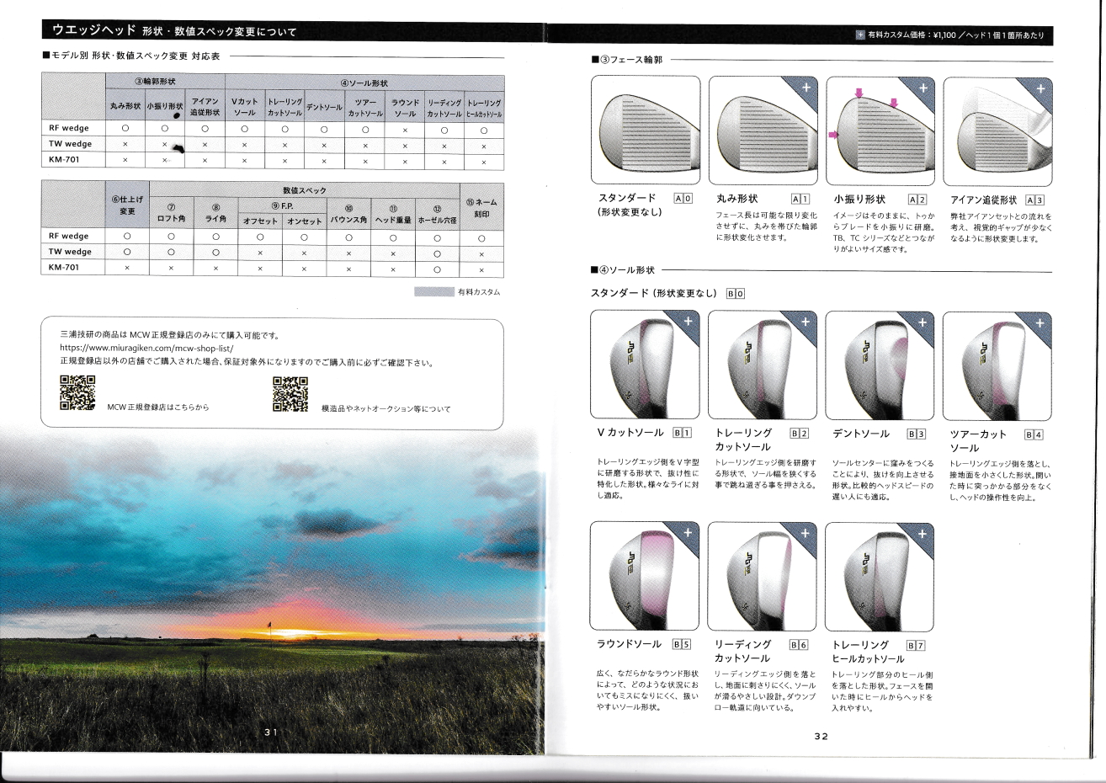The width and height of the screenshot is (1106, 783).
Task: Select the スタンダード face contour thumbnail
Action: coord(646,130)
